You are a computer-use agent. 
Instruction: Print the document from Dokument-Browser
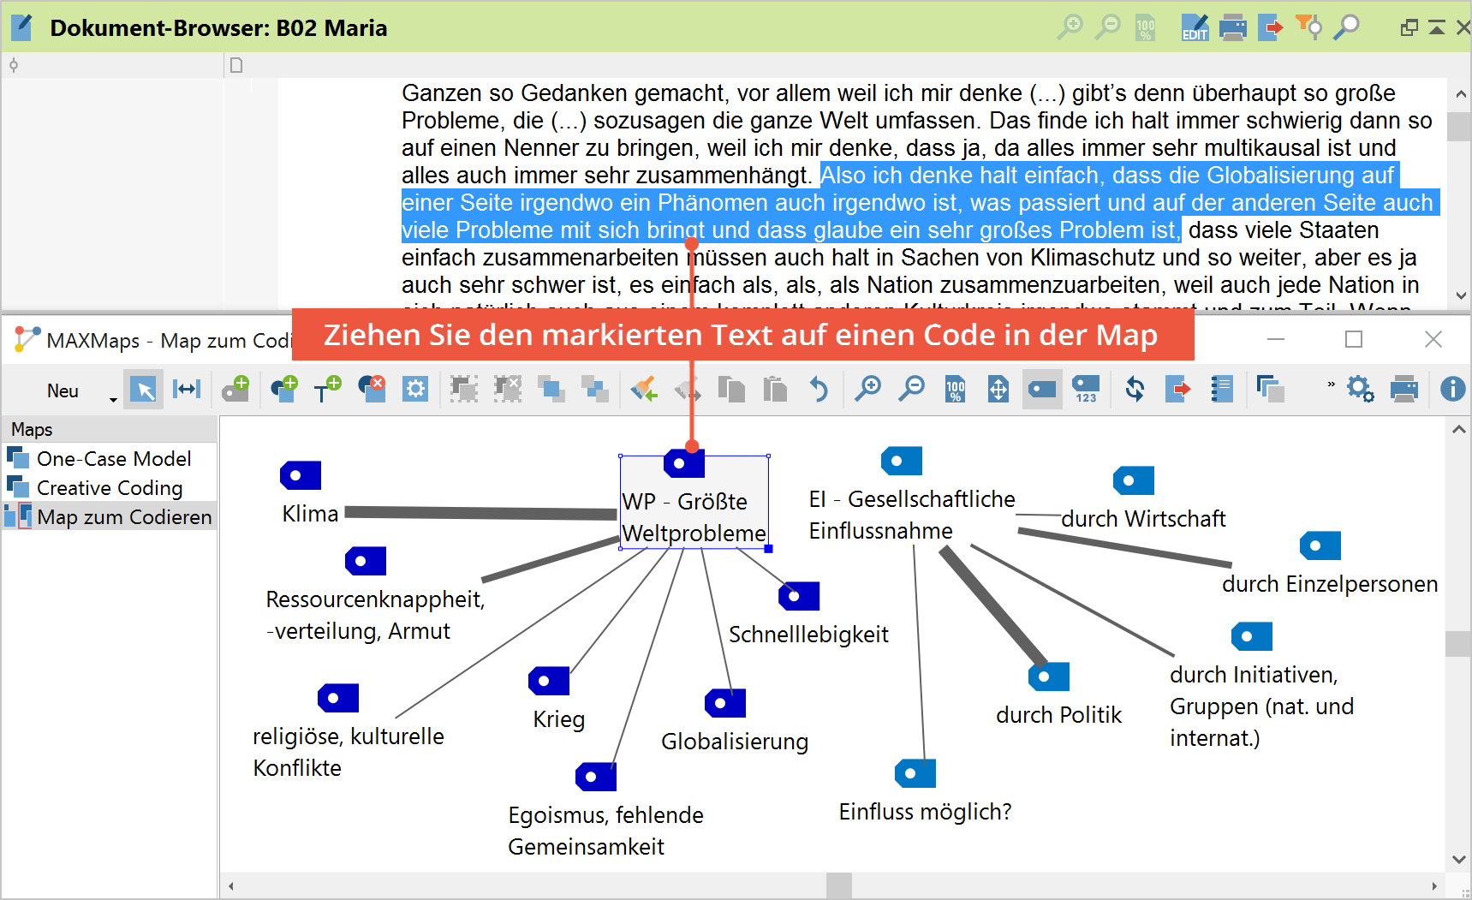1232,27
